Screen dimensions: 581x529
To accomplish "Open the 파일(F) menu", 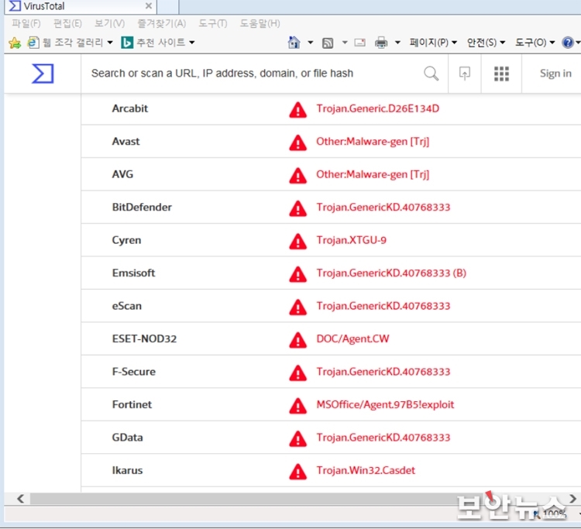I will 26,23.
